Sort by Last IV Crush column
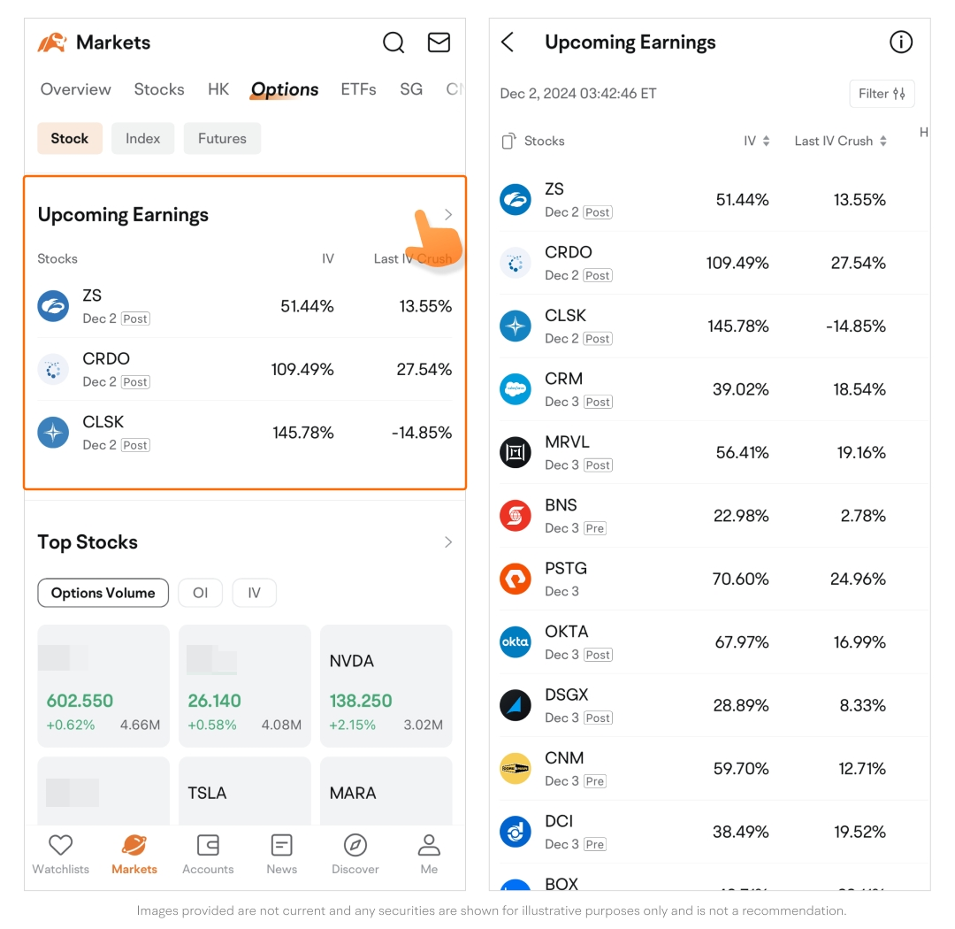955x929 pixels. tap(841, 141)
